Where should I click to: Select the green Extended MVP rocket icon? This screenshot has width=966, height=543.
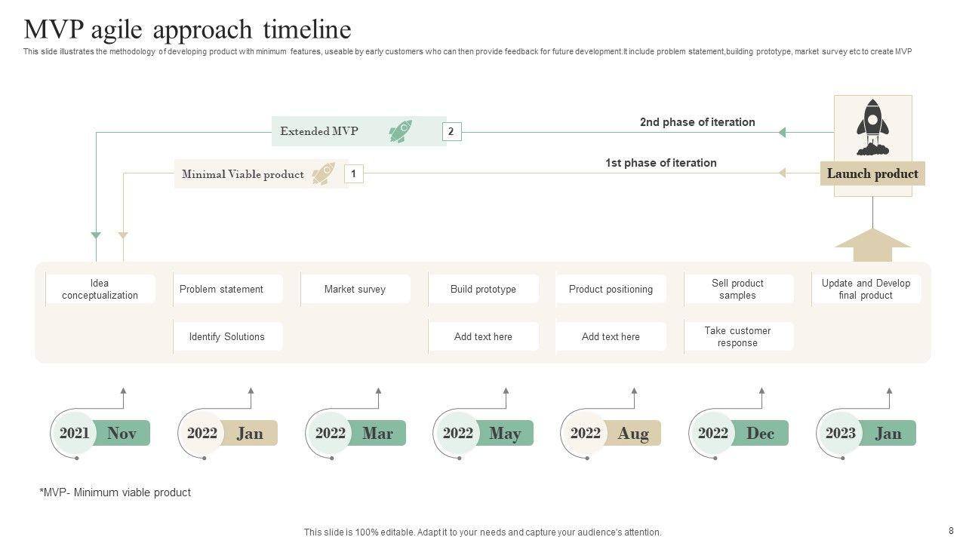point(400,131)
